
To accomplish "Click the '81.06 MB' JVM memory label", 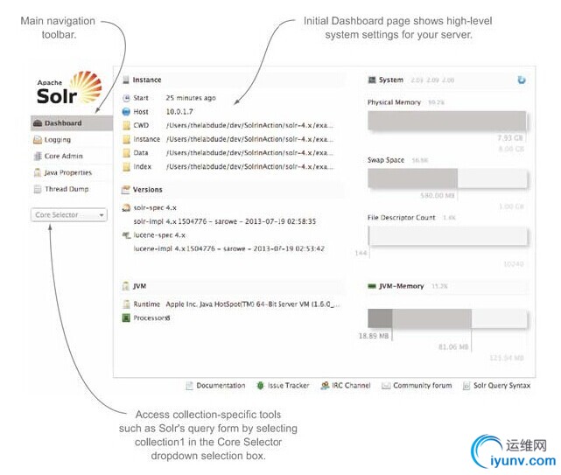I will coord(453,347).
